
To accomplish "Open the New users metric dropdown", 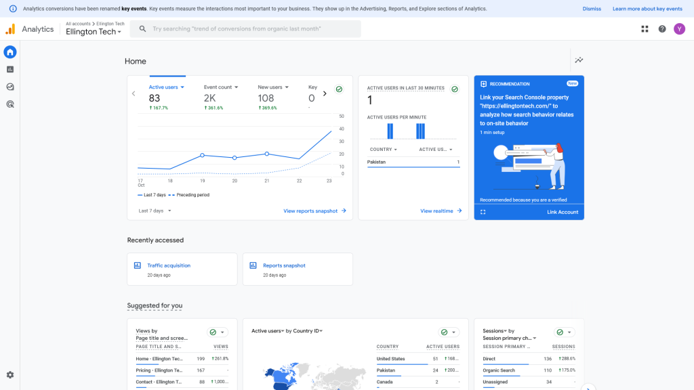I will (x=273, y=87).
